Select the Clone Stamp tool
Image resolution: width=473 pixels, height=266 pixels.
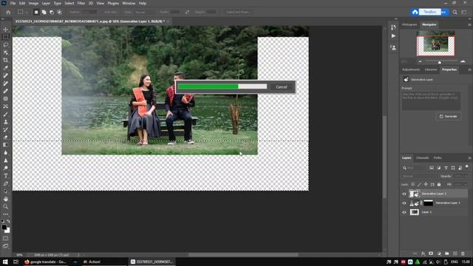point(6,122)
